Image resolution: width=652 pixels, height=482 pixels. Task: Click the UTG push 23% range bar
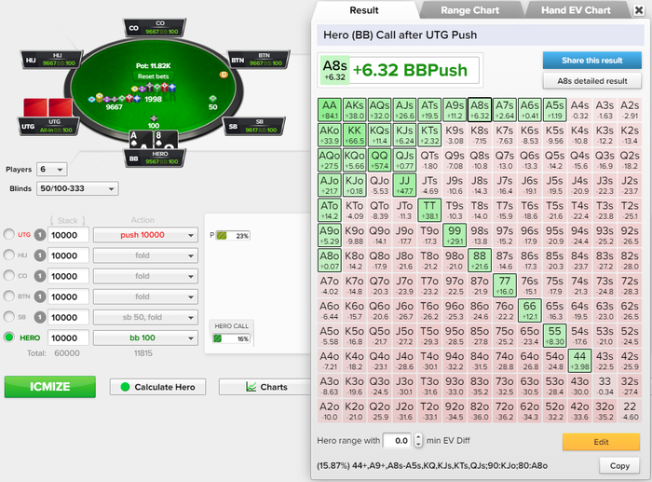(x=233, y=236)
